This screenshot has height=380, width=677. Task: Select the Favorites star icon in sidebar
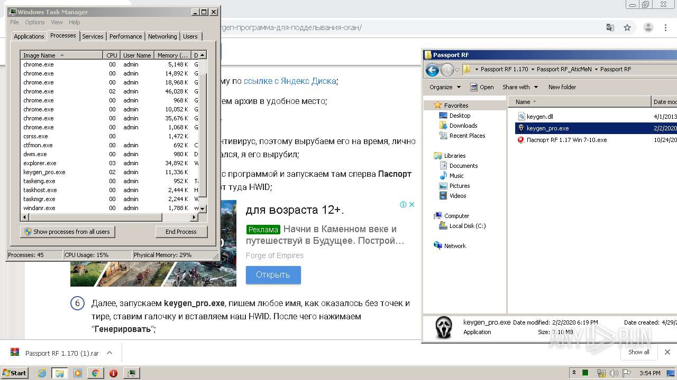[437, 106]
